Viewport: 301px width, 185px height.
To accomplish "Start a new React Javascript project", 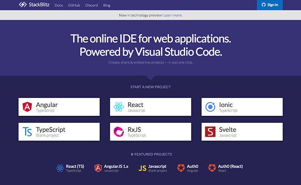I will pyautogui.click(x=150, y=107).
